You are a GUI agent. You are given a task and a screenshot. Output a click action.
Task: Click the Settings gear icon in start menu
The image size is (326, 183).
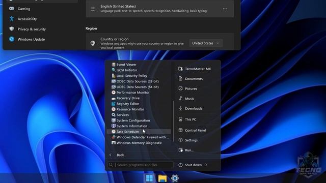pyautogui.click(x=180, y=140)
